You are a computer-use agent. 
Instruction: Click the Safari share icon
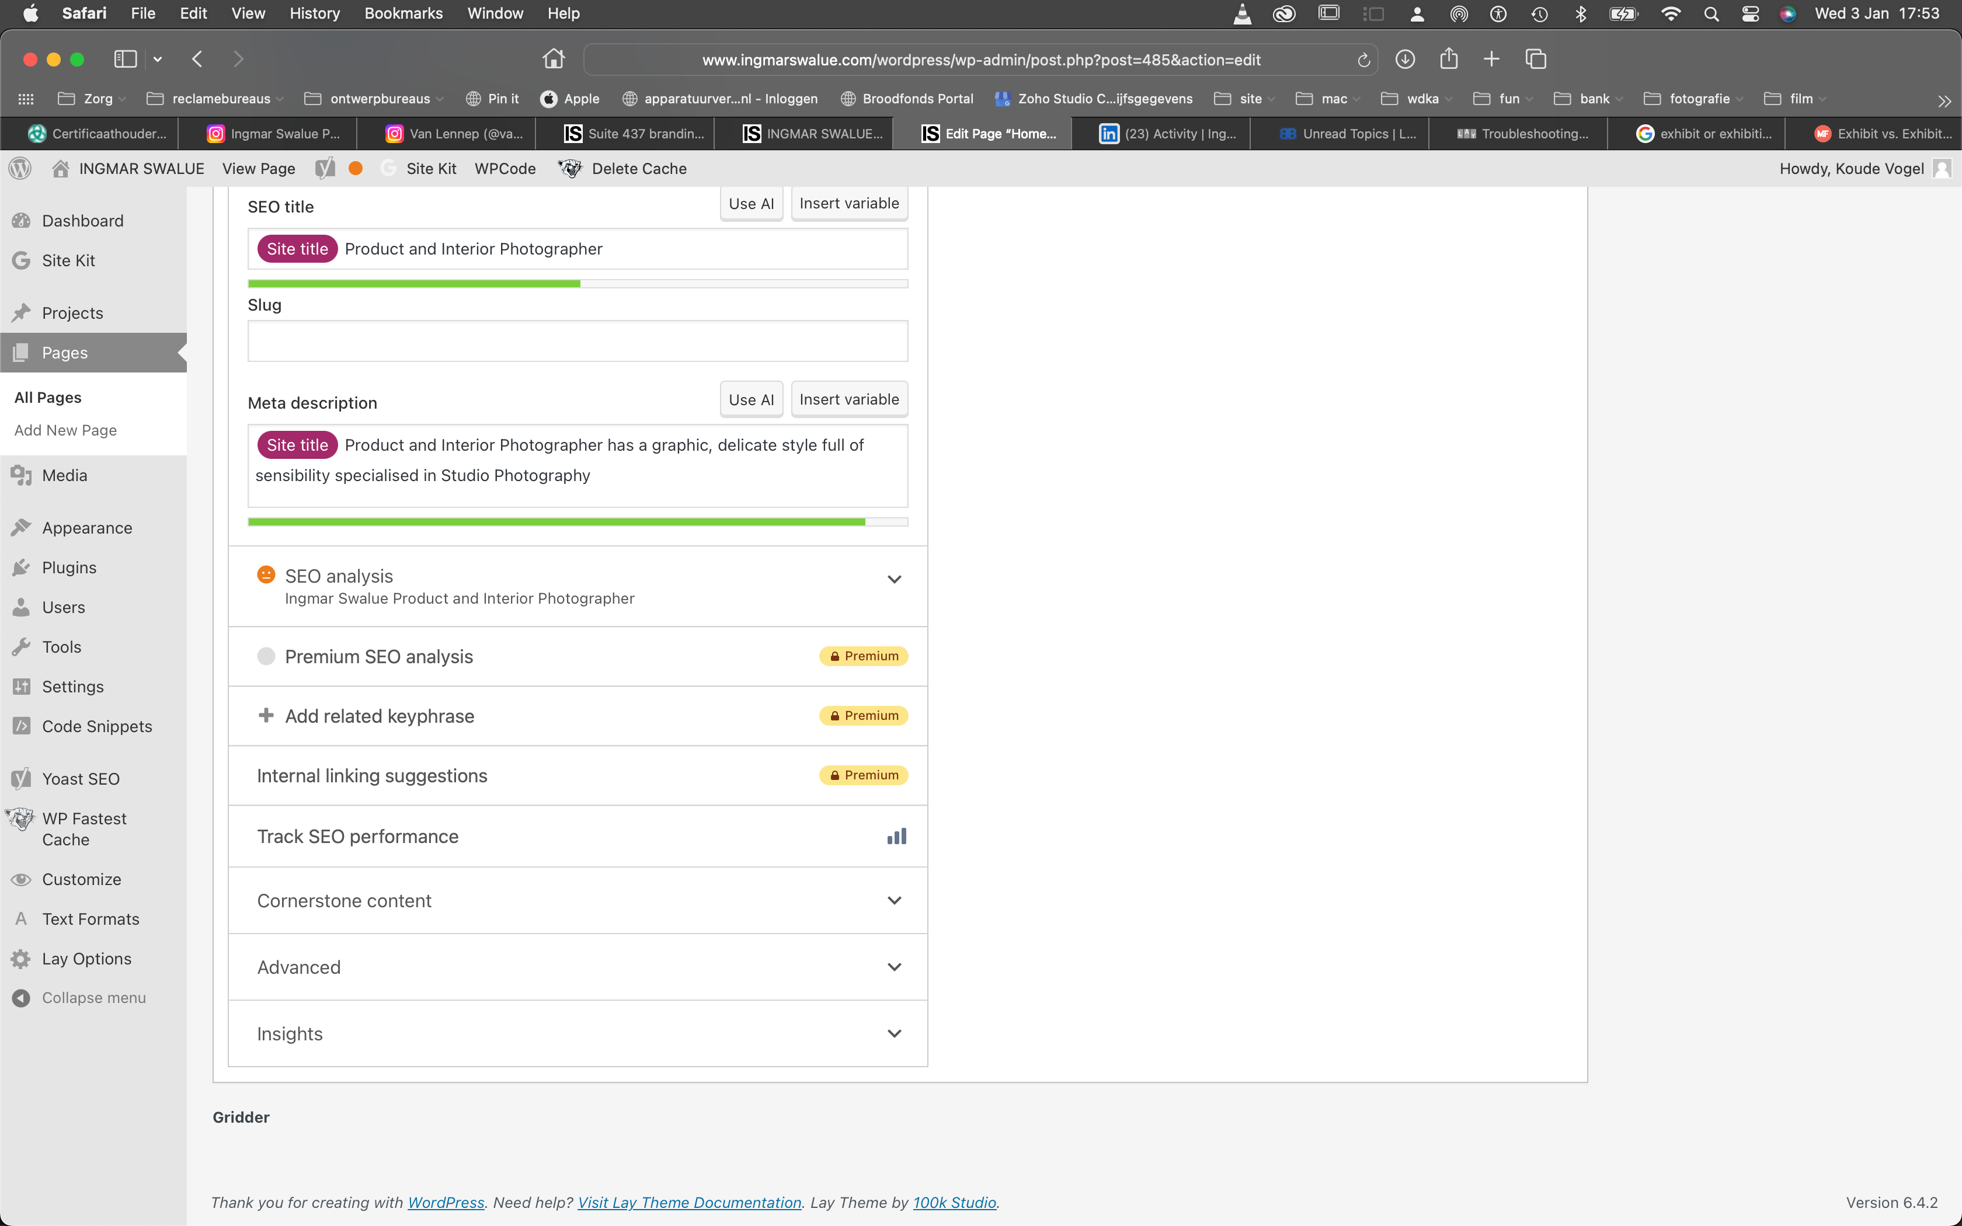(x=1448, y=59)
